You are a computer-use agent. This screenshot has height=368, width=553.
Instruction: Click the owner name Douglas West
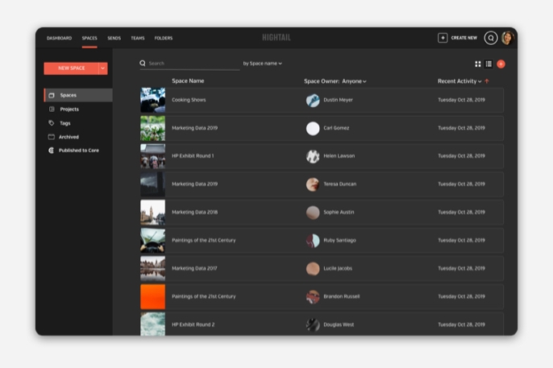coord(339,325)
